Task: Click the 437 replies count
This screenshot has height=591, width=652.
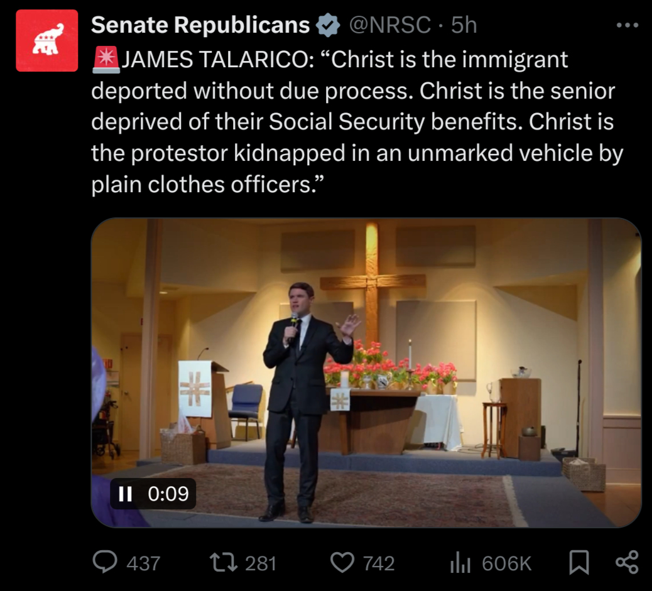Action: click(x=143, y=563)
